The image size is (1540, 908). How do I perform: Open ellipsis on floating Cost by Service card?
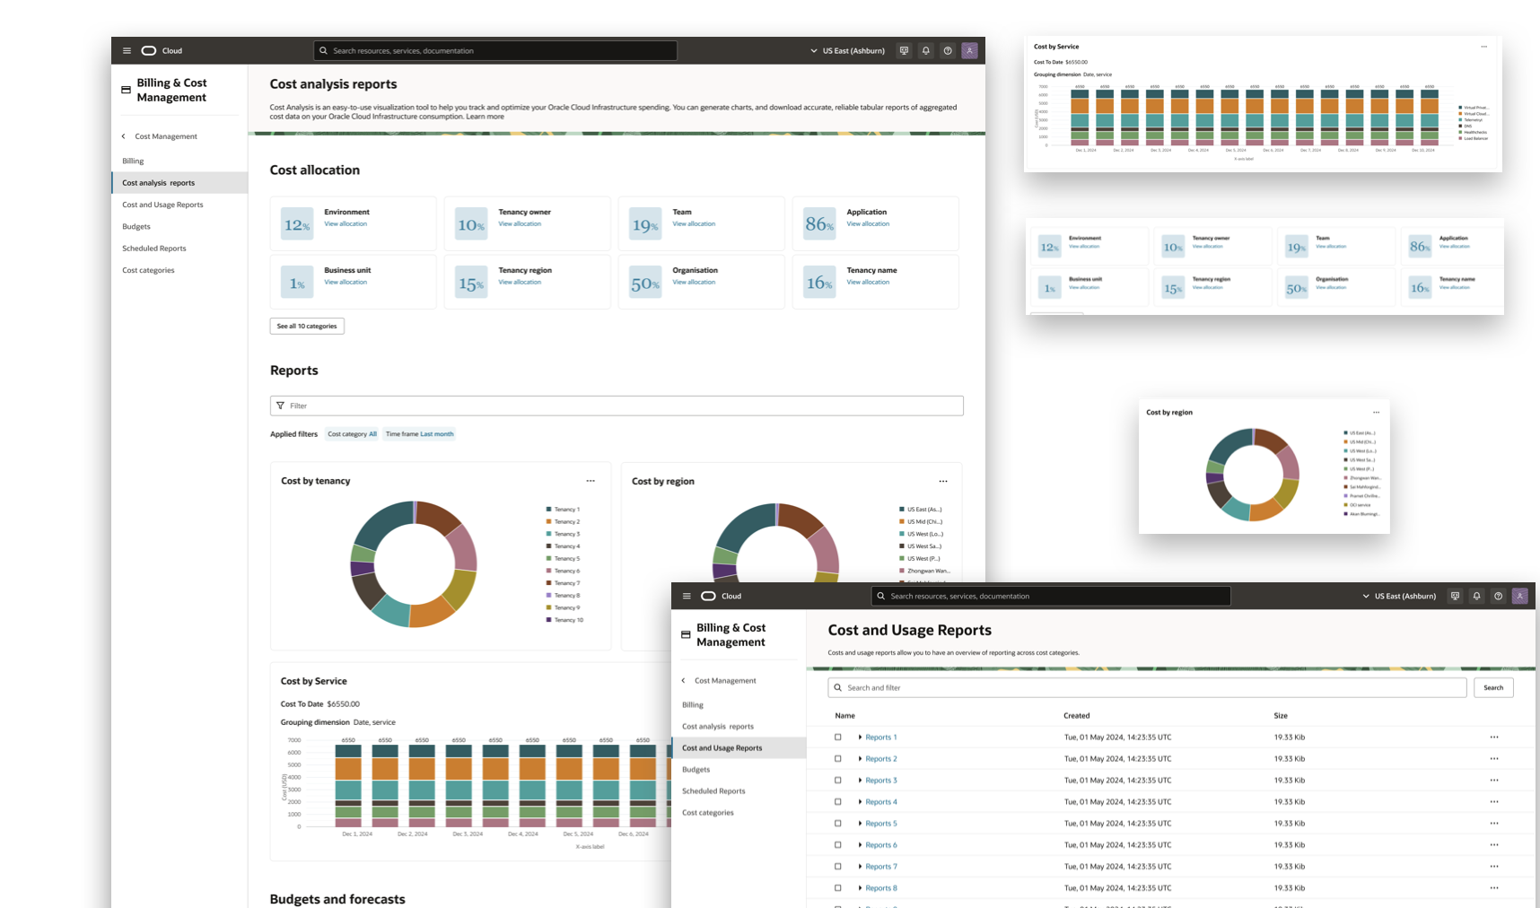(x=1483, y=47)
